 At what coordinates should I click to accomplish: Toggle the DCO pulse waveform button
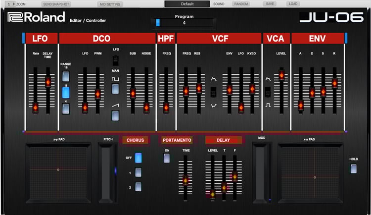[x=115, y=89]
